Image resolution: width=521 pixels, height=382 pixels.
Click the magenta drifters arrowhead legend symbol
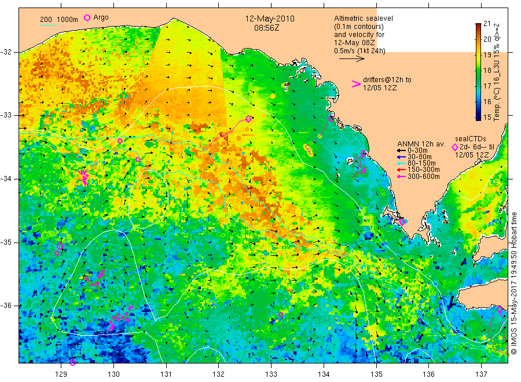point(356,84)
